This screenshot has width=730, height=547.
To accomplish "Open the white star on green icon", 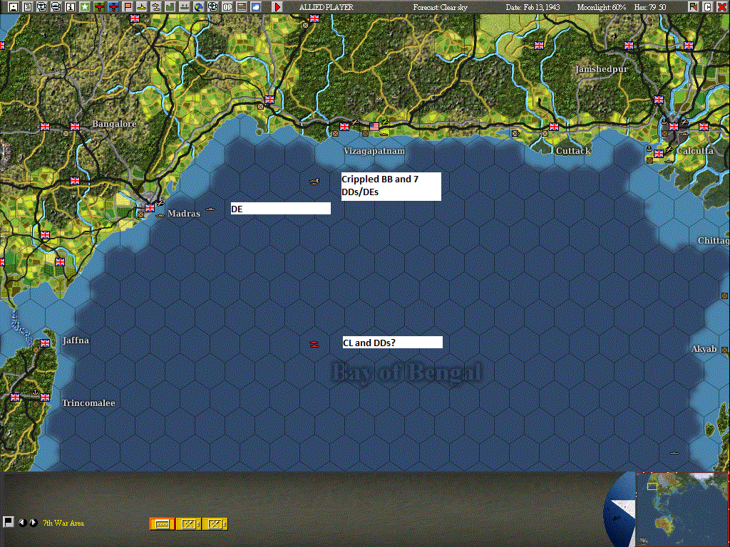I will pos(85,7).
